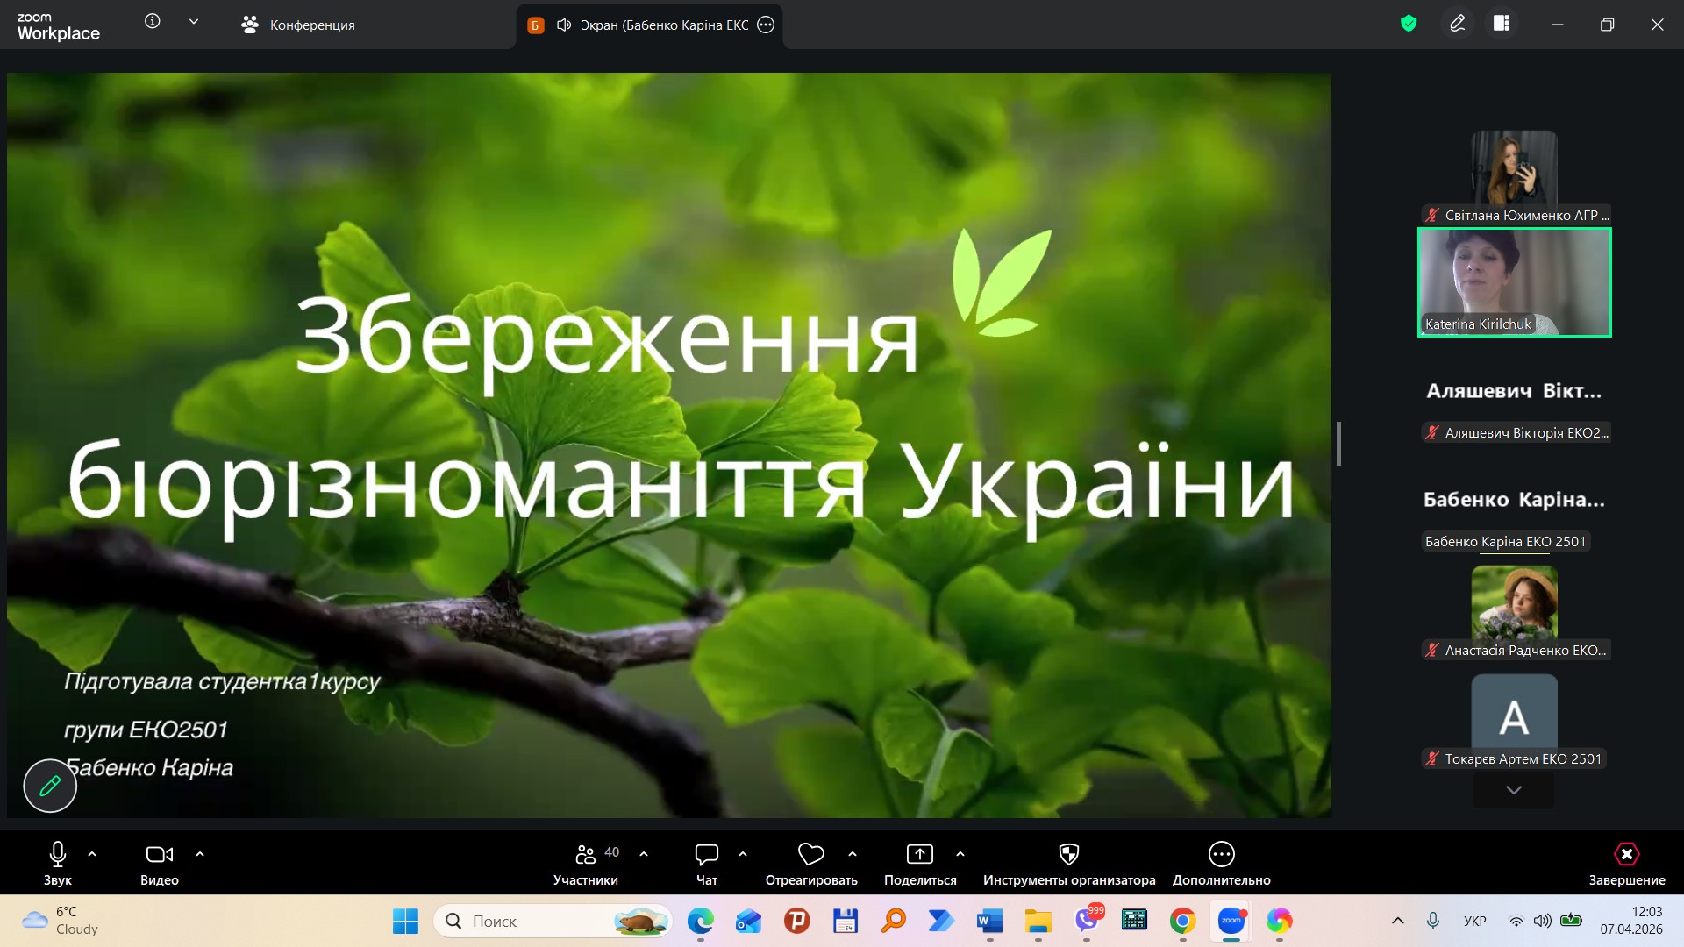Click green pencil annotate button on slide

point(50,786)
